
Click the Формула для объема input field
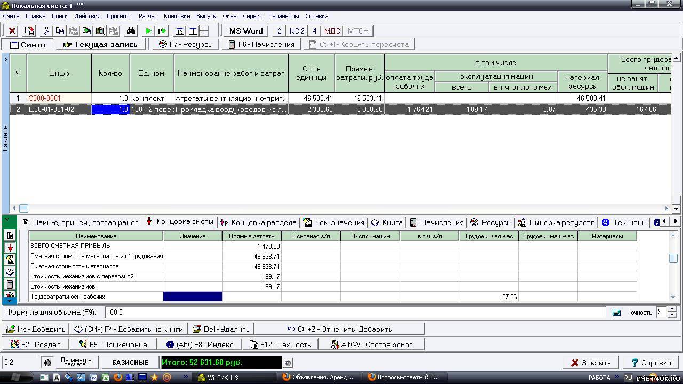(x=352, y=313)
